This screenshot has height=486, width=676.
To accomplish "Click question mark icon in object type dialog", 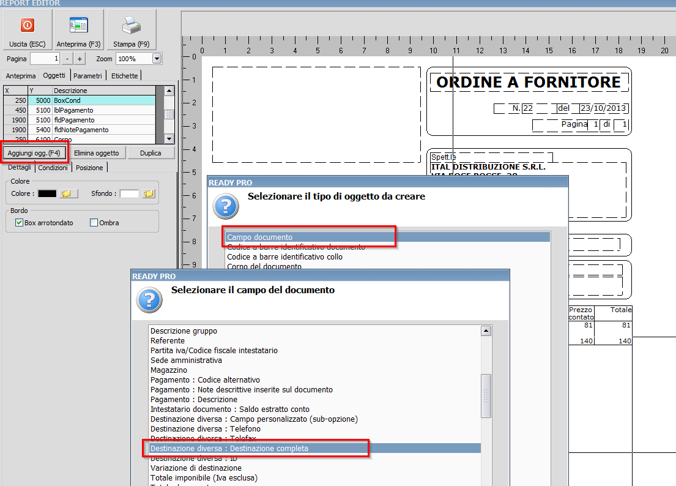I will [226, 206].
